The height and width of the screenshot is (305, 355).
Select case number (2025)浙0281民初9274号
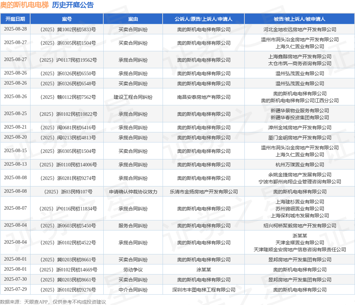pos(68,178)
